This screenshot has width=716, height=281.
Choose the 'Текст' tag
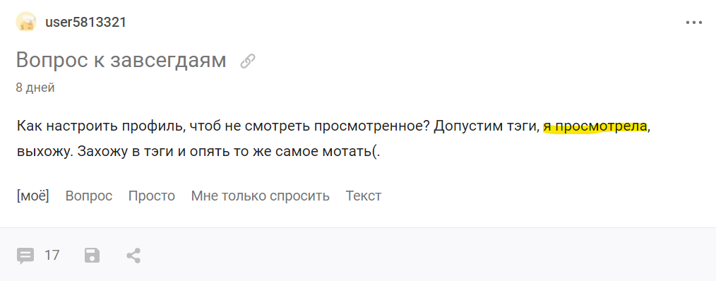point(364,196)
